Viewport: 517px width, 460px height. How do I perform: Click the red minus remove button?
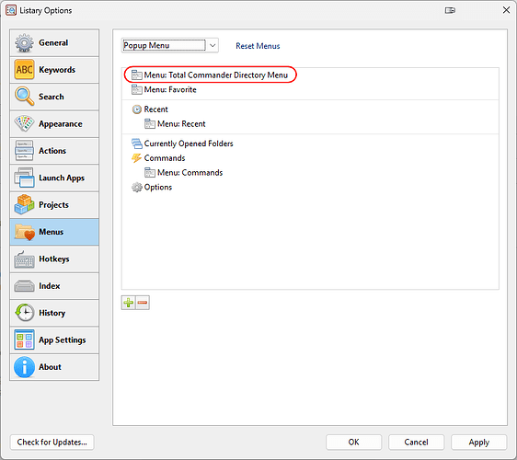coord(143,303)
